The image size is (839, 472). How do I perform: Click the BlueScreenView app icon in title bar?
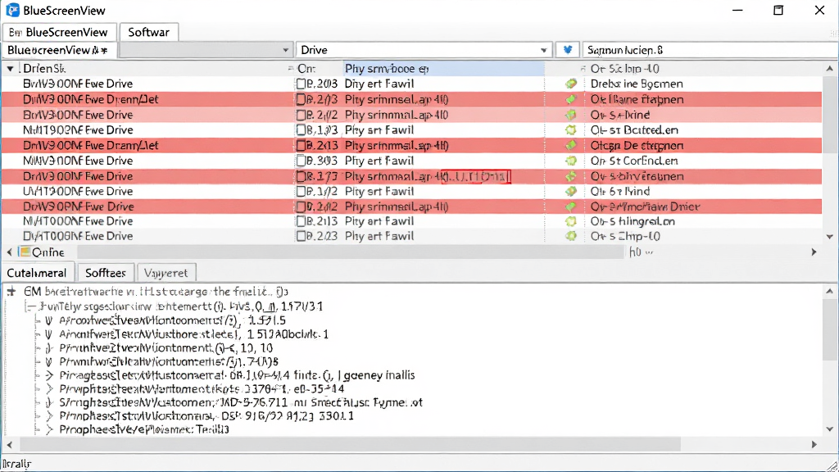click(x=12, y=10)
